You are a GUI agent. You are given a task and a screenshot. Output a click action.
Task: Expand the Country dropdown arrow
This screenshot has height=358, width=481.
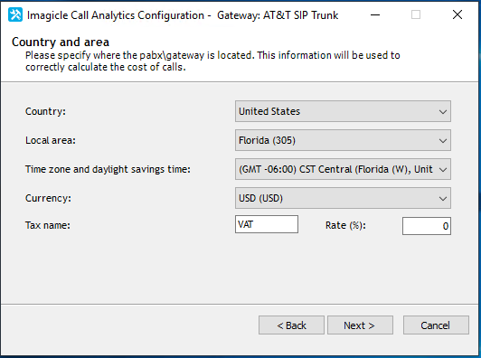(442, 112)
